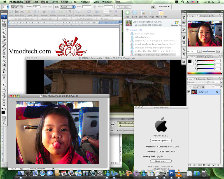Reset default foreground and background colors

(3, 109)
